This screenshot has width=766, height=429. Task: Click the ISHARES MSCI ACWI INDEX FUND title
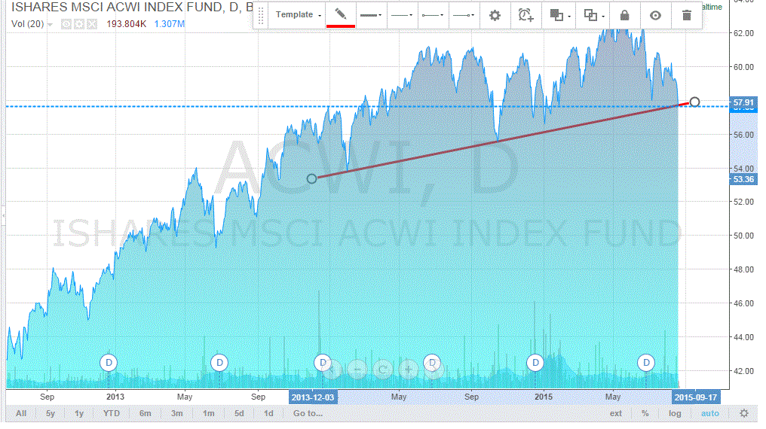pos(118,7)
